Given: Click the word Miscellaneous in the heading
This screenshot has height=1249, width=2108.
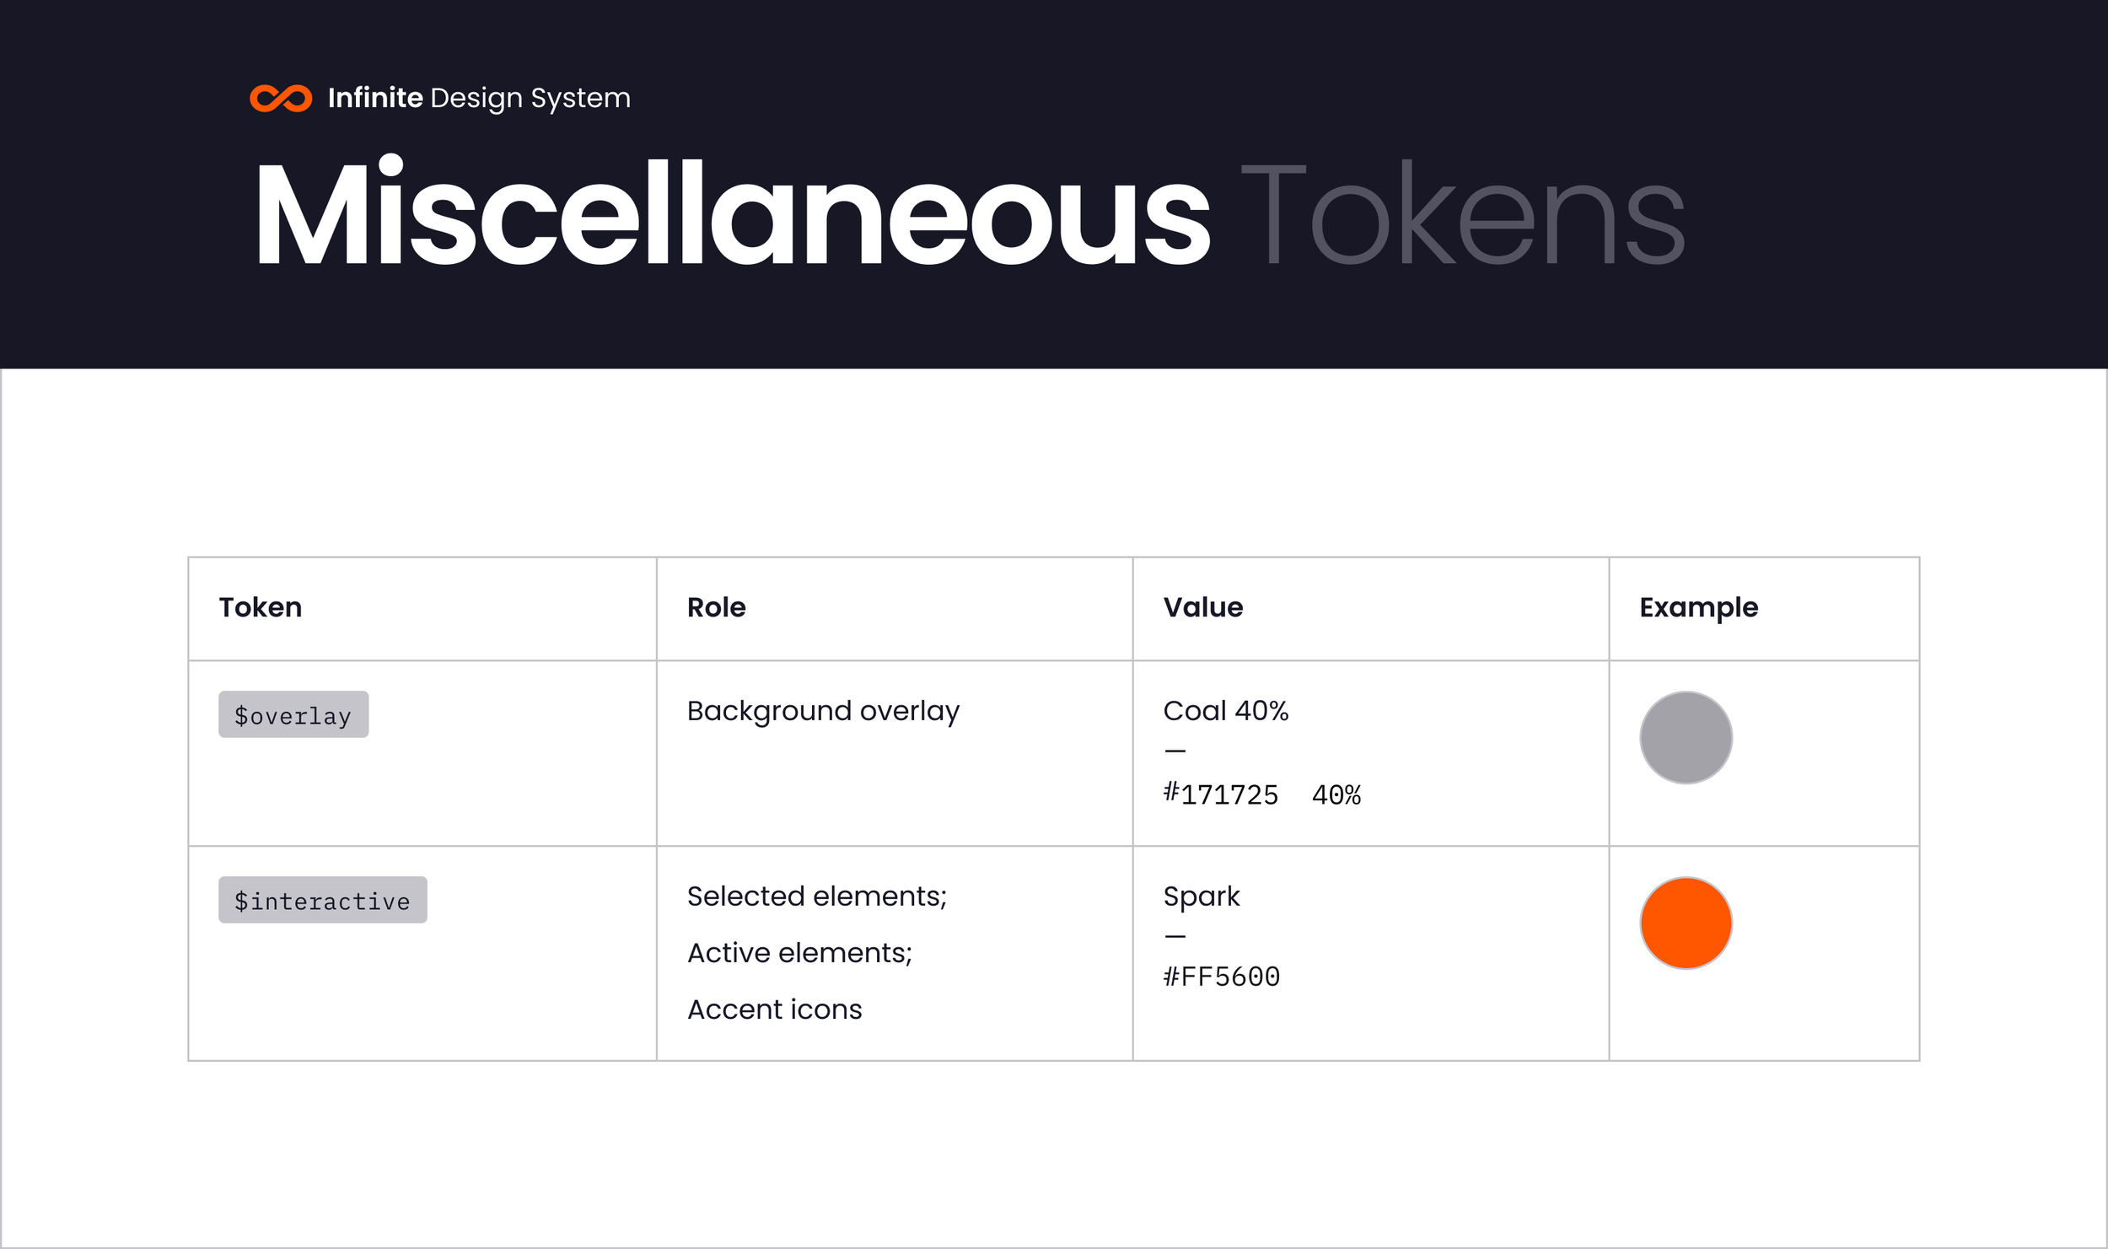Looking at the screenshot, I should [732, 215].
